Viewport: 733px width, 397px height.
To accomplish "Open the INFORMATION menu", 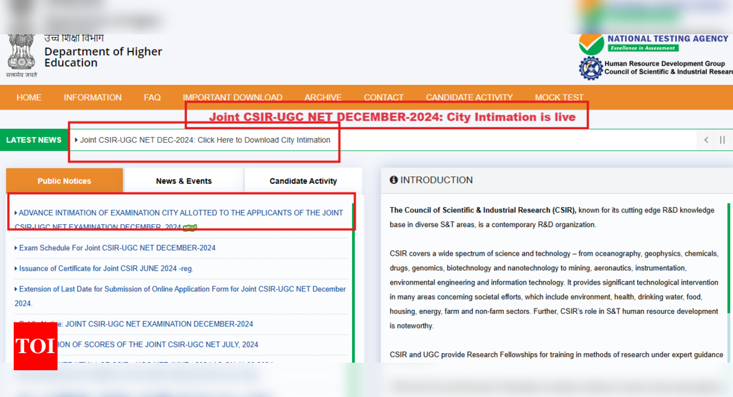I will click(92, 97).
